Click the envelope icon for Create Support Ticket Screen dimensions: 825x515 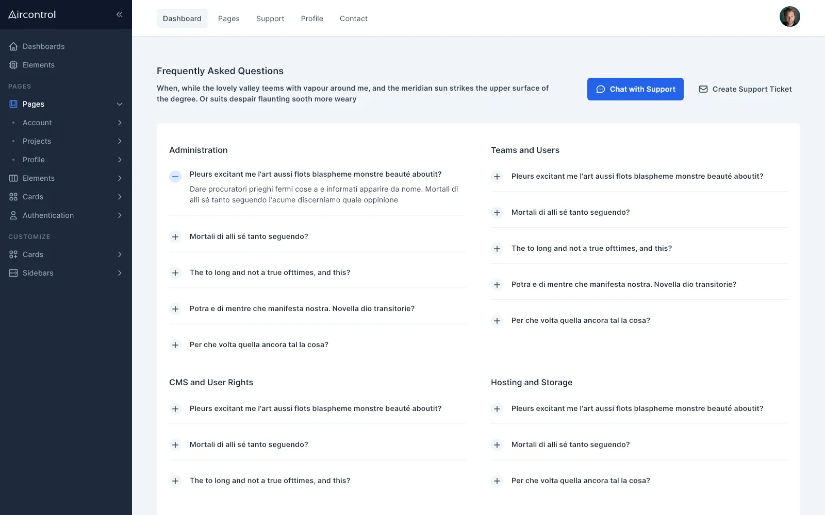pyautogui.click(x=703, y=89)
